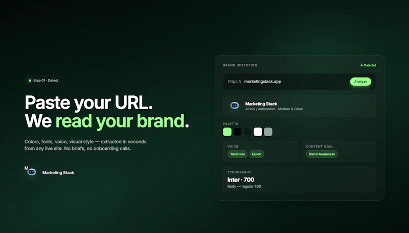
Task: Select the dark green palette swatch
Action: (247, 132)
